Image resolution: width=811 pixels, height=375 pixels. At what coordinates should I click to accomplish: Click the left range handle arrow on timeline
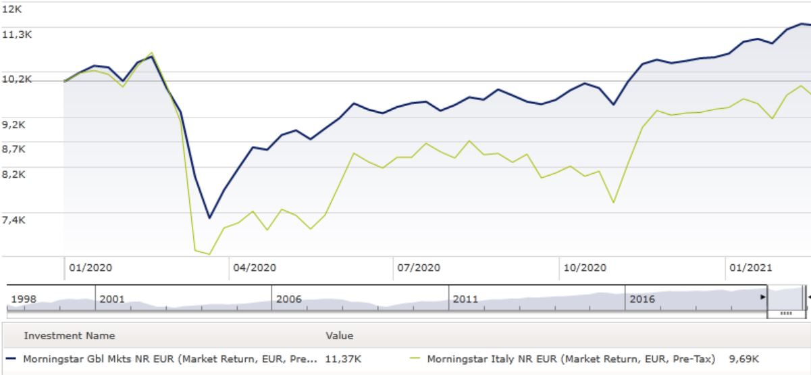coord(764,297)
